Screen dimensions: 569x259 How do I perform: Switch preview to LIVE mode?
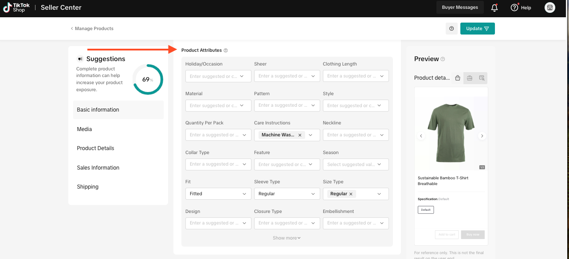[470, 78]
